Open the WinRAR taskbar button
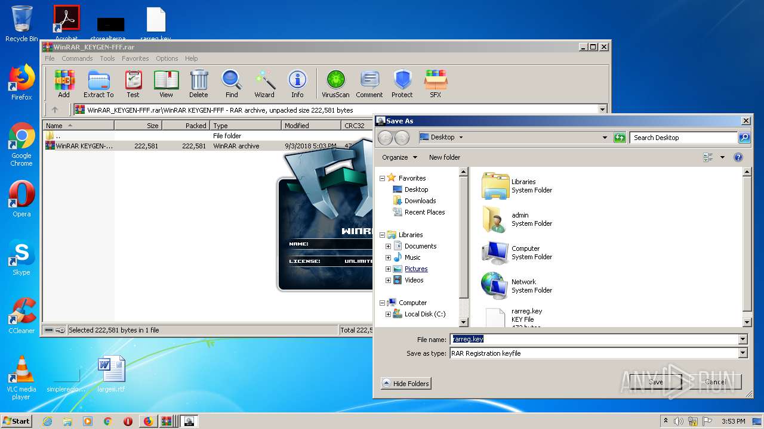Viewport: 764px width, 429px height. pos(167,421)
